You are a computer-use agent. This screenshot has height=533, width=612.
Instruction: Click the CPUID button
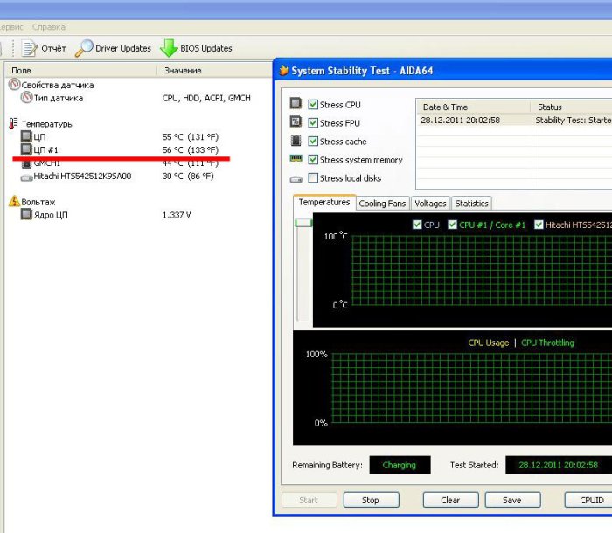point(589,500)
